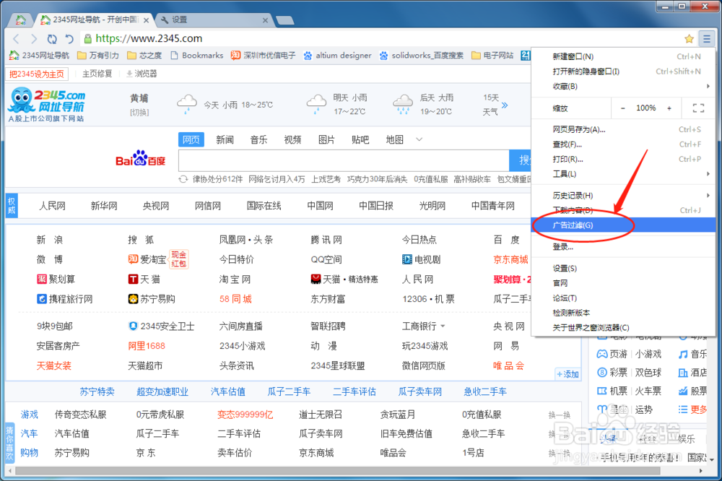Click the +添加 button
Screen dimensions: 722x481
coord(567,374)
